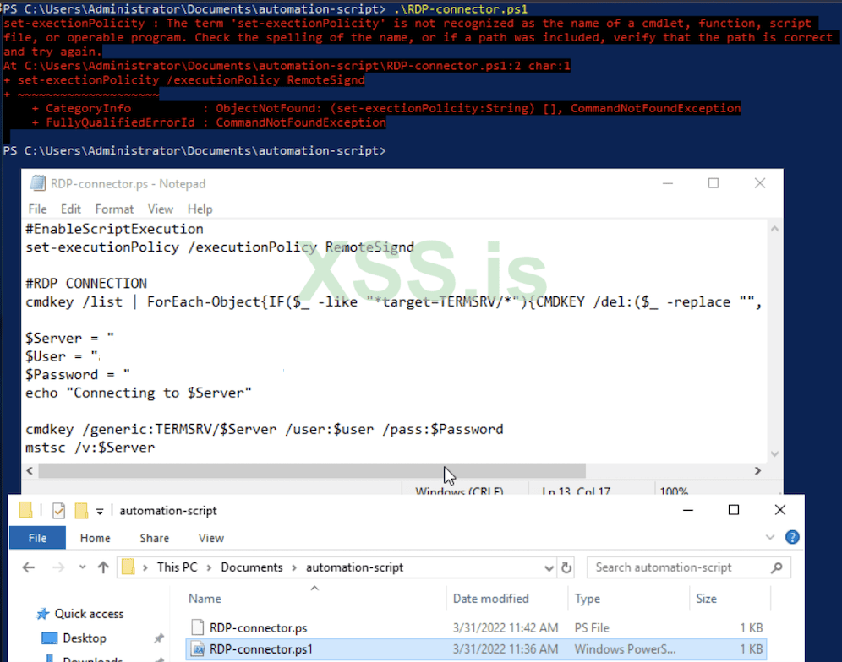
Task: Open Notepad File menu
Action: click(x=37, y=209)
